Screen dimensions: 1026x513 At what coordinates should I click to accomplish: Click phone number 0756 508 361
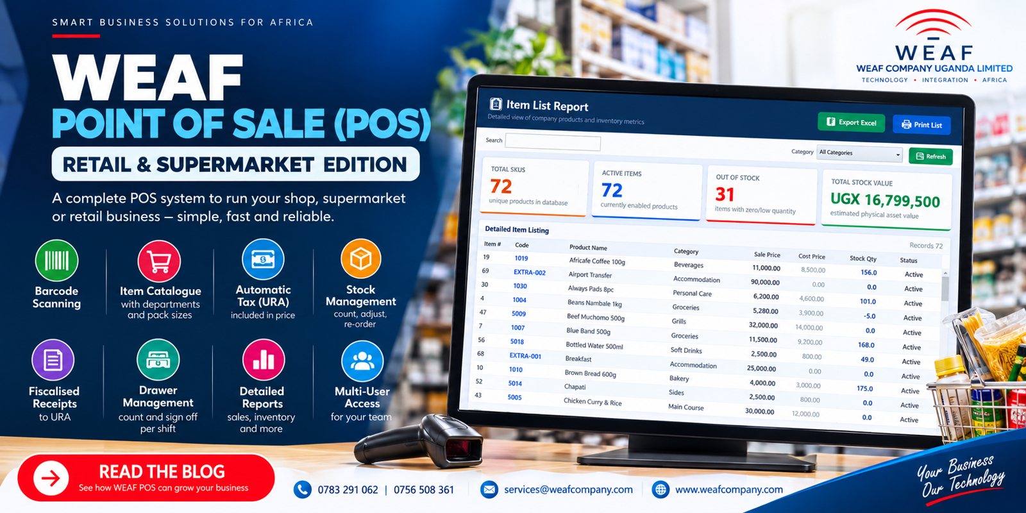(x=424, y=490)
